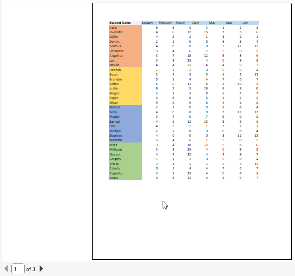The width and height of the screenshot is (295, 276).
Task: Click the name 'Katie'
Action: [x=113, y=27]
